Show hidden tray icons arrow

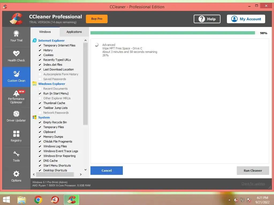(229, 200)
